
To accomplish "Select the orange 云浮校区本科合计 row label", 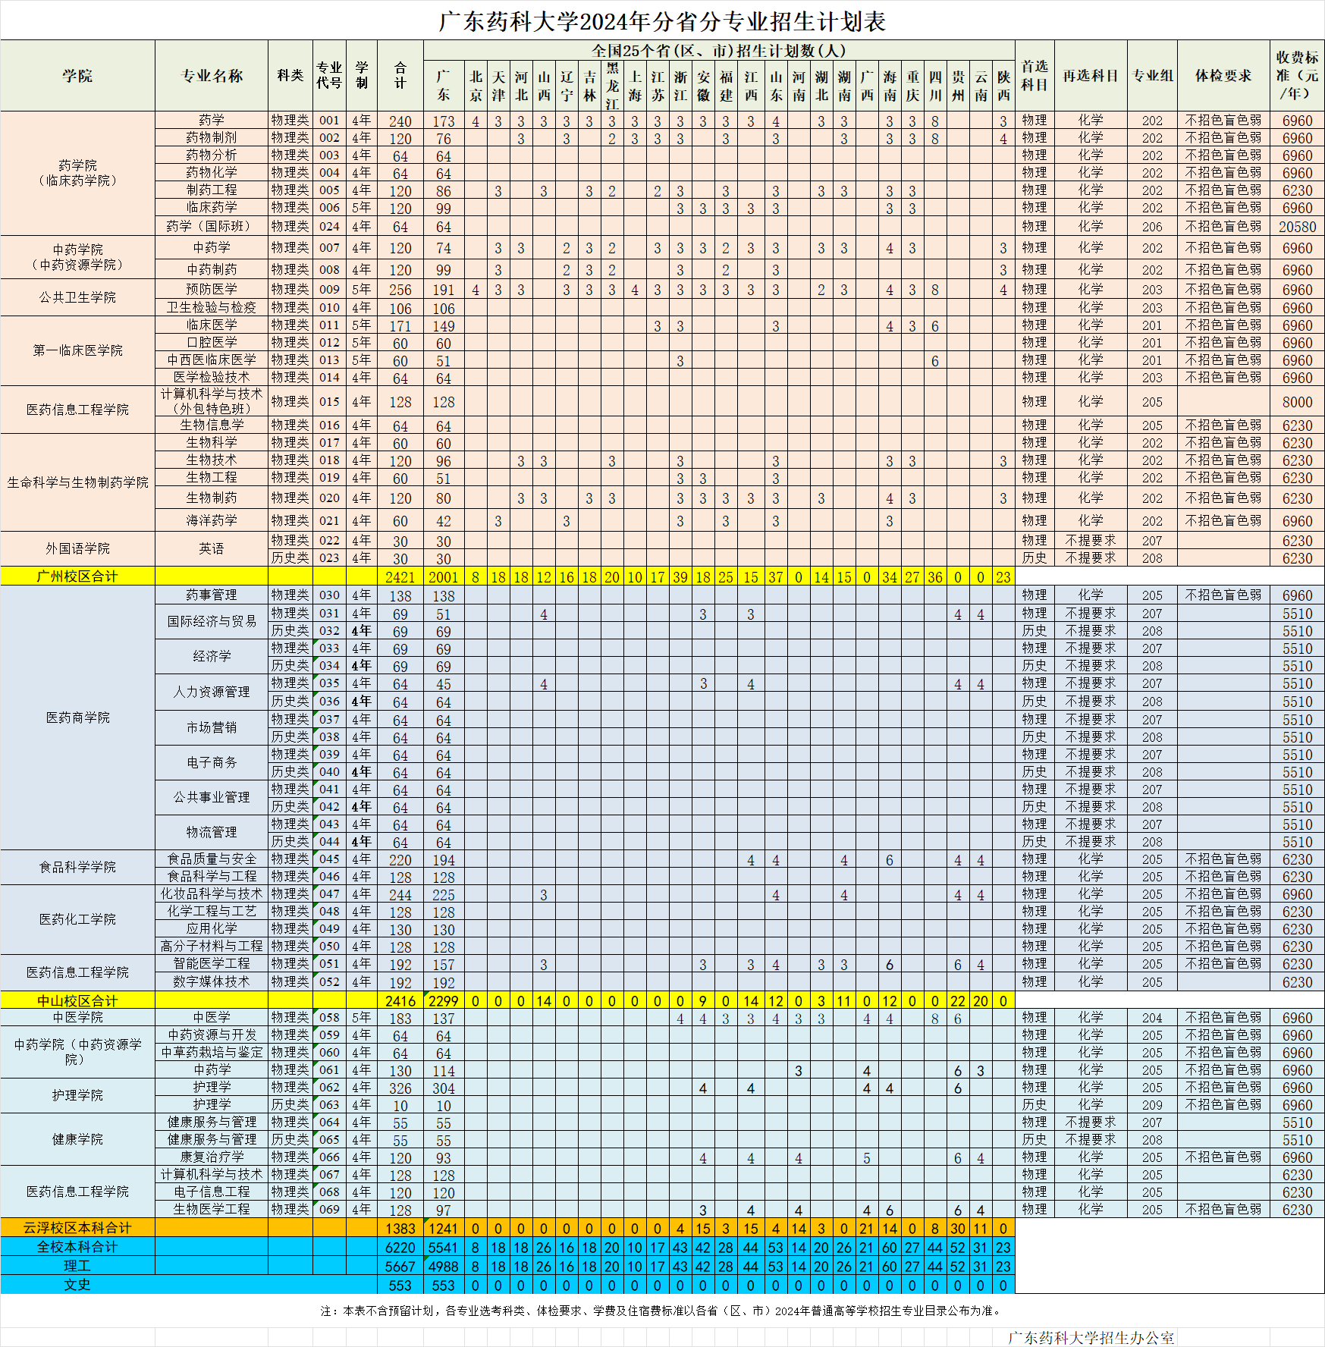I will pyautogui.click(x=77, y=1228).
